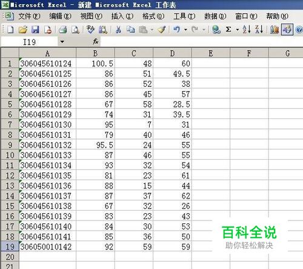This screenshot has width=303, height=269.
Task: Click the New blank workbook icon
Action: pyautogui.click(x=10, y=30)
